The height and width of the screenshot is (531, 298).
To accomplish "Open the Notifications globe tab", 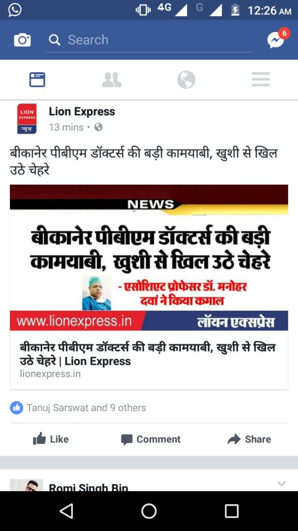I will [186, 80].
